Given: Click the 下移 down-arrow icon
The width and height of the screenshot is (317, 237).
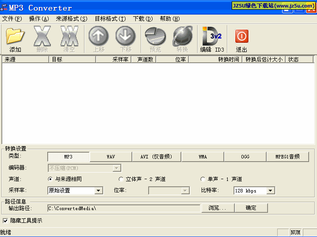Looking at the screenshot, I should tap(126, 36).
